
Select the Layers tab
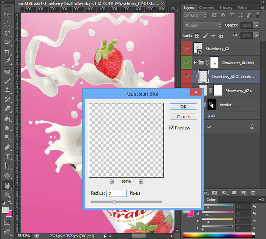pos(189,7)
